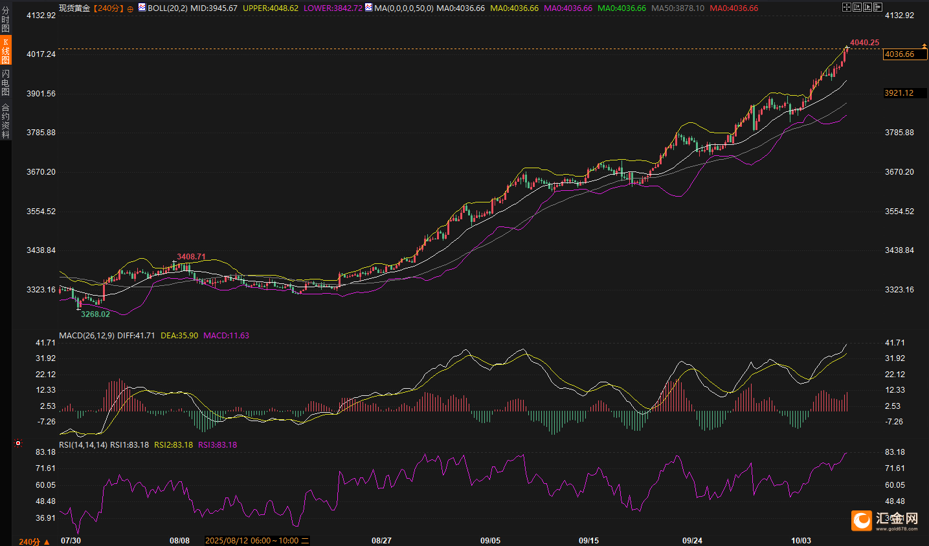Click the MACD(26,12,9) indicator label

(86, 336)
